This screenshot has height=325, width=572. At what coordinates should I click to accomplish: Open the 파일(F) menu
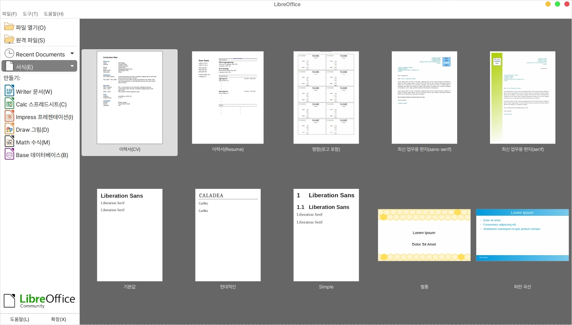tap(9, 14)
